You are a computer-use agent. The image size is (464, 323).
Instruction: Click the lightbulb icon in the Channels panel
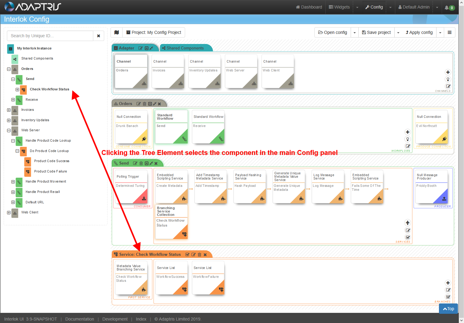(448, 79)
